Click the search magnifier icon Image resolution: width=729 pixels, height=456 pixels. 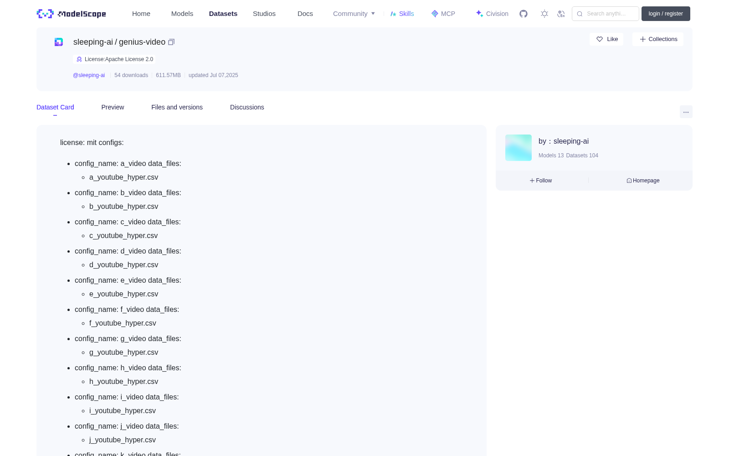pyautogui.click(x=580, y=14)
